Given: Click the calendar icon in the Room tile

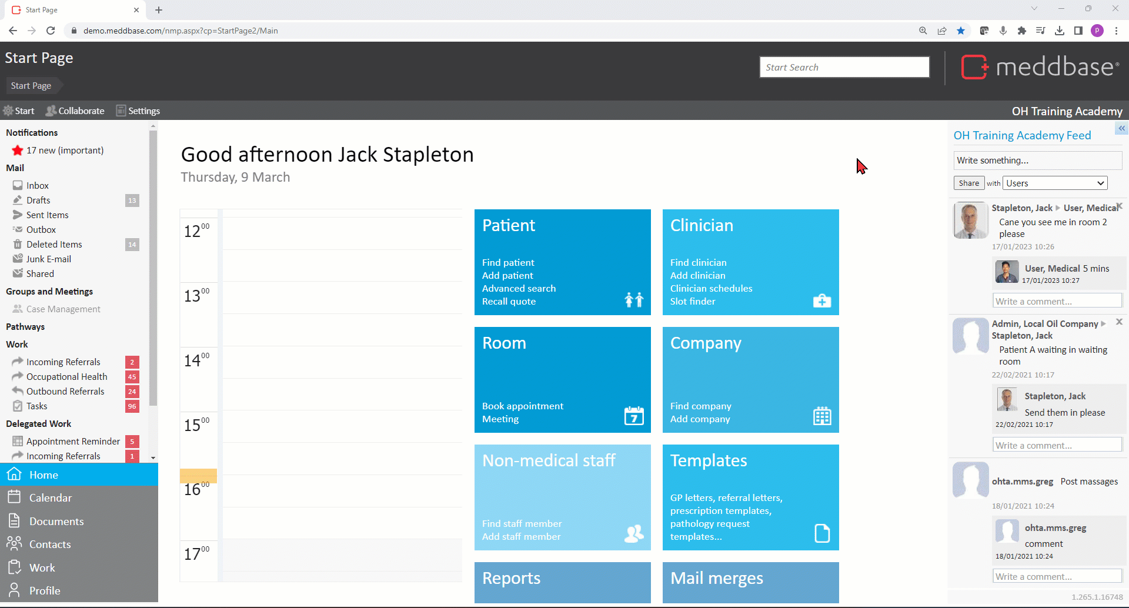Looking at the screenshot, I should pos(633,416).
